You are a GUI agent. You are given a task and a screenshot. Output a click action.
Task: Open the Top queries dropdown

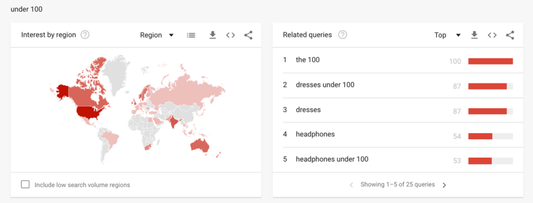[x=447, y=35]
